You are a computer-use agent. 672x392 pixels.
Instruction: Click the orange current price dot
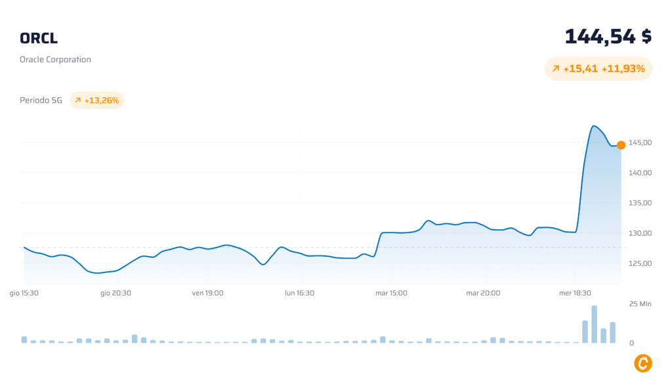click(x=621, y=145)
